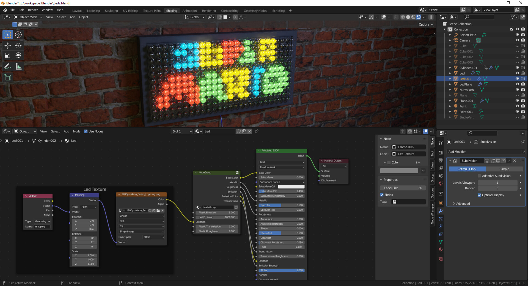Expand the Cylinder.401 outliner item
Image resolution: width=528 pixels, height=286 pixels.
[x=450, y=68]
